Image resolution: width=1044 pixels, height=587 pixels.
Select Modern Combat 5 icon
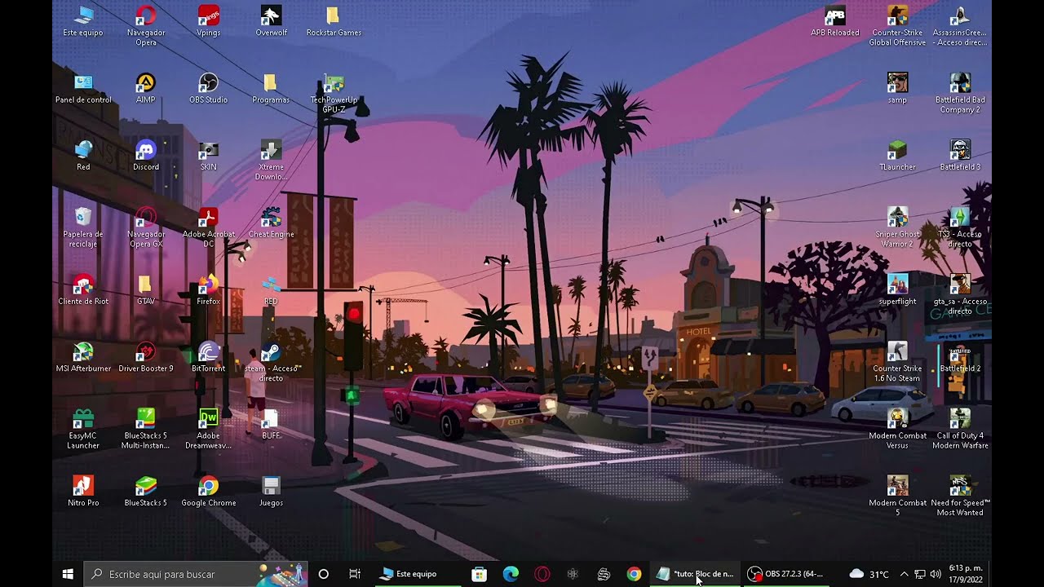coord(897,496)
